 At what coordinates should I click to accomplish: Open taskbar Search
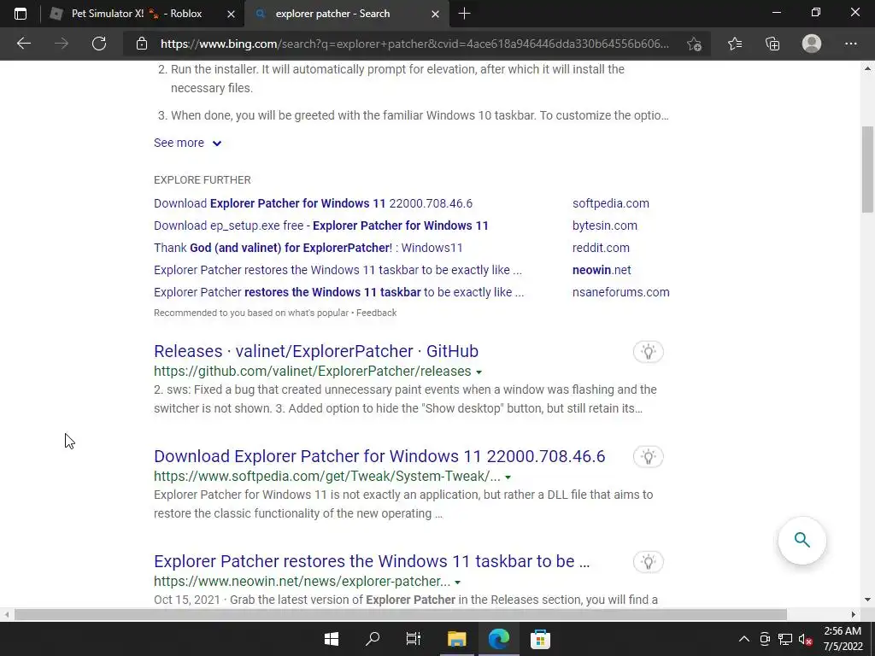(373, 639)
